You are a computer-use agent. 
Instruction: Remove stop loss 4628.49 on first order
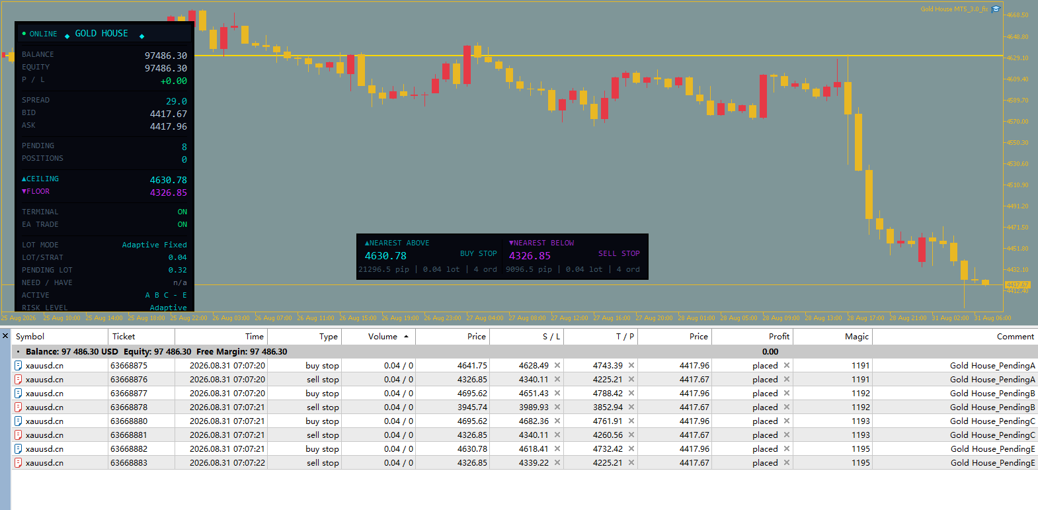557,366
